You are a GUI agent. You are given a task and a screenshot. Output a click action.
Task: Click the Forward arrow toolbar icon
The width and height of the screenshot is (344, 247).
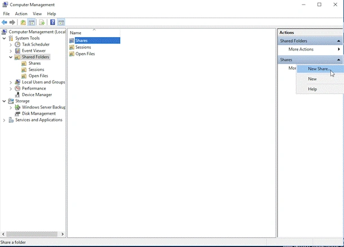click(x=12, y=23)
